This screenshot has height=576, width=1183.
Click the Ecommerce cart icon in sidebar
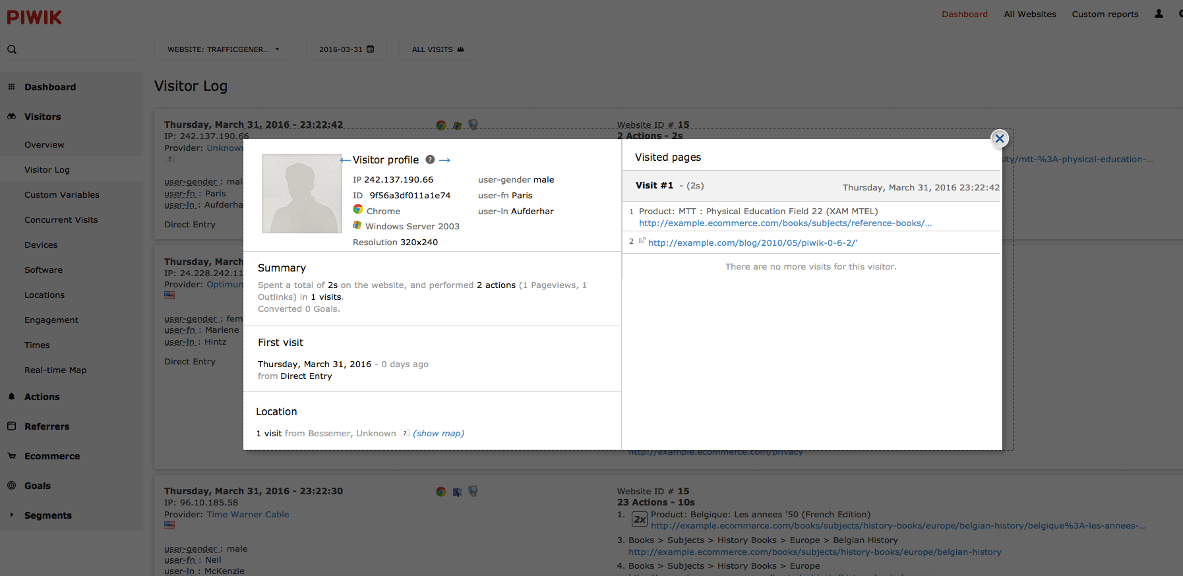click(x=11, y=455)
